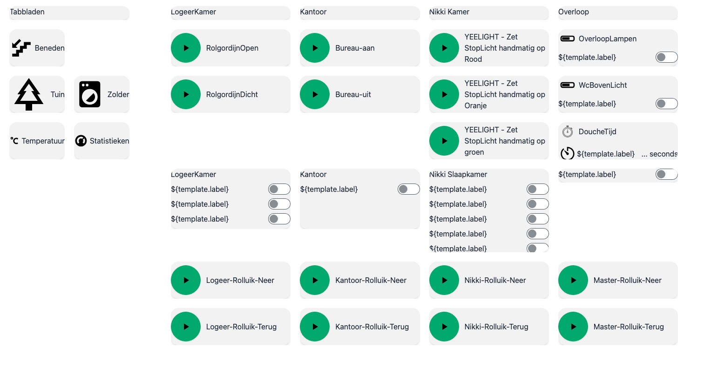Run the Master-Rolluik-Neer play button

coord(573,280)
